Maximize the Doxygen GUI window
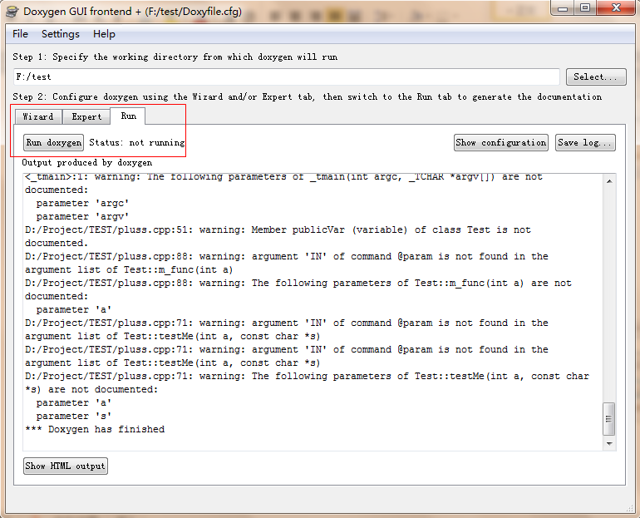This screenshot has height=518, width=640. (585, 8)
